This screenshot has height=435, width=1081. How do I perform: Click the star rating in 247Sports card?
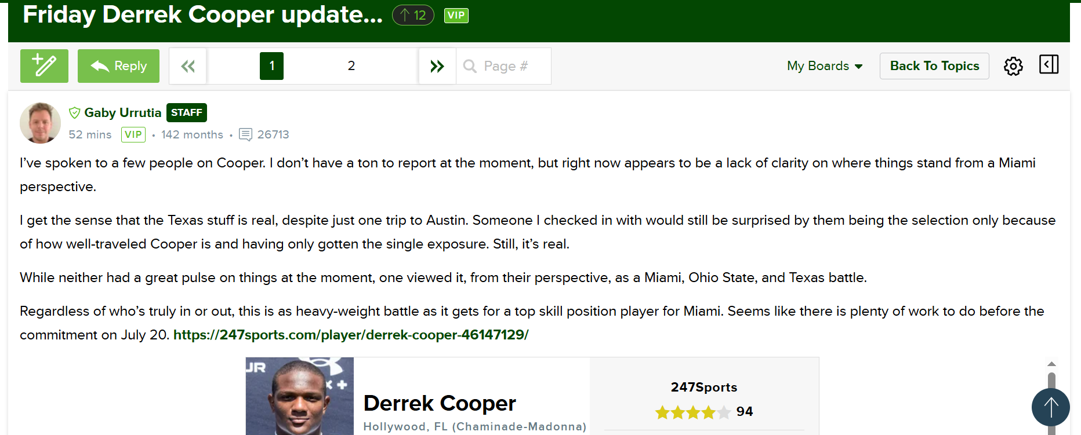click(x=692, y=412)
